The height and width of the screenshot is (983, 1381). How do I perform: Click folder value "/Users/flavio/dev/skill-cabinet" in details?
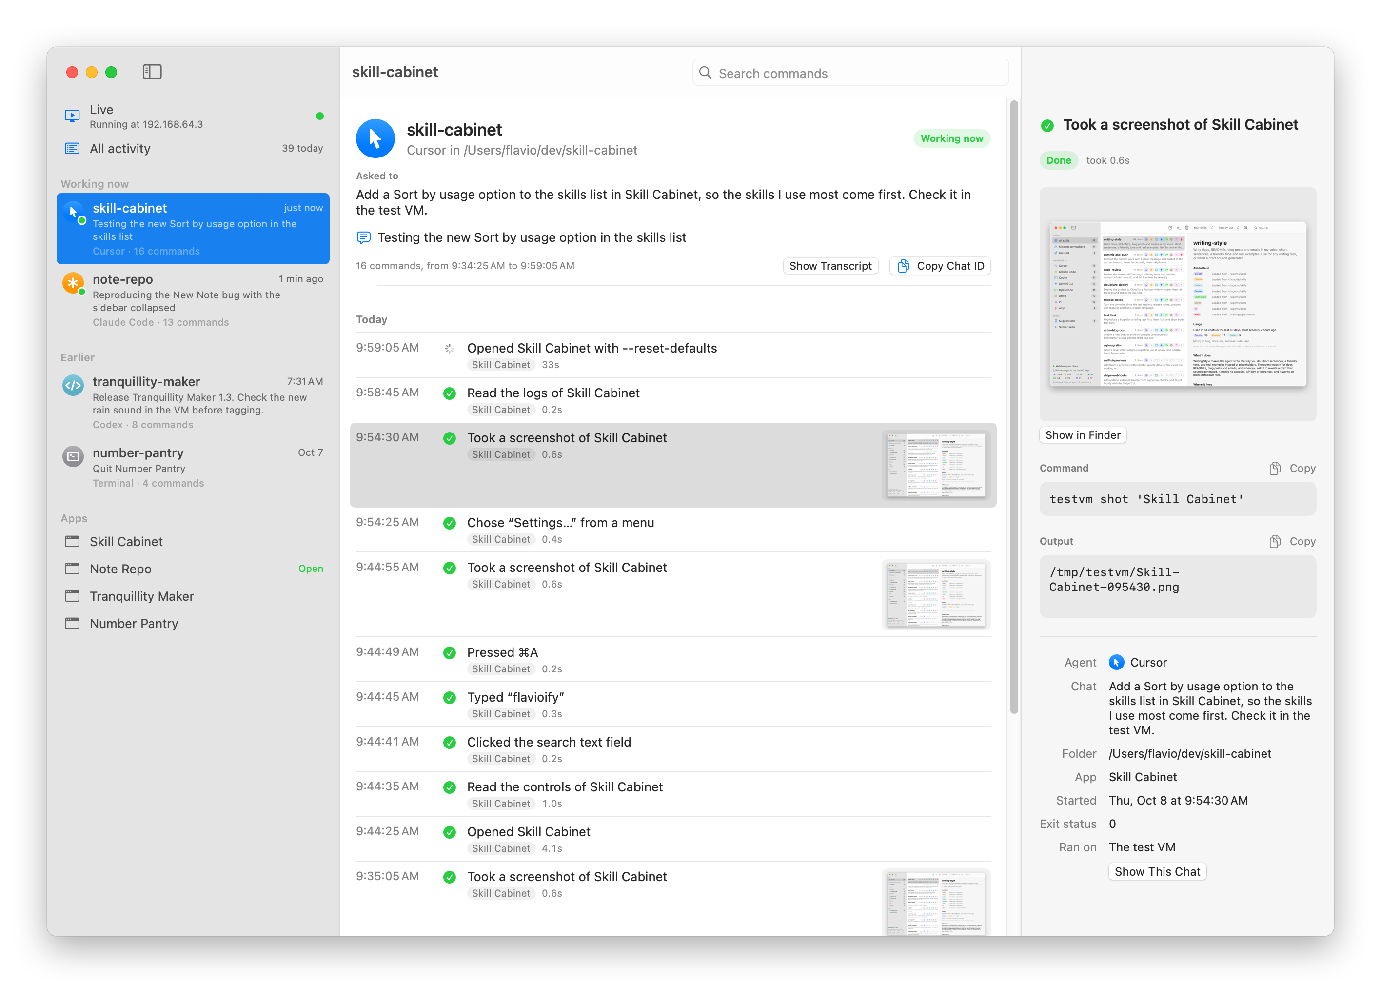1190,754
